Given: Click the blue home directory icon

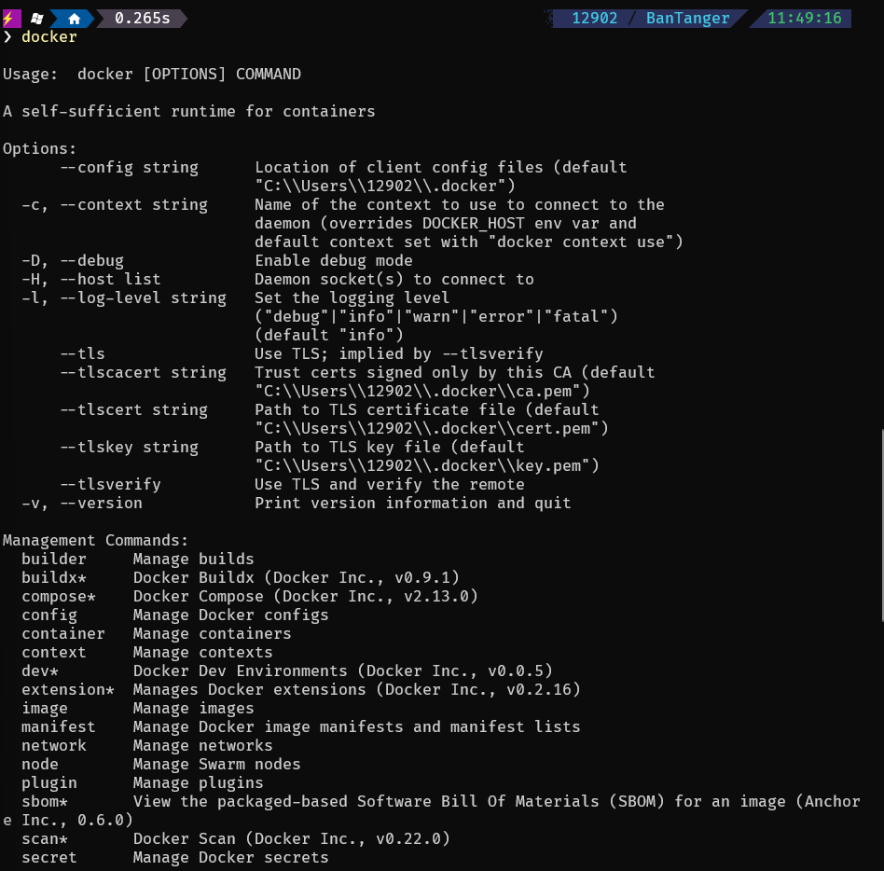Looking at the screenshot, I should [x=75, y=18].
